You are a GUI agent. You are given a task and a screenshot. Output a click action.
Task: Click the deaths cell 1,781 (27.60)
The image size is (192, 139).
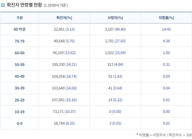(115, 41)
